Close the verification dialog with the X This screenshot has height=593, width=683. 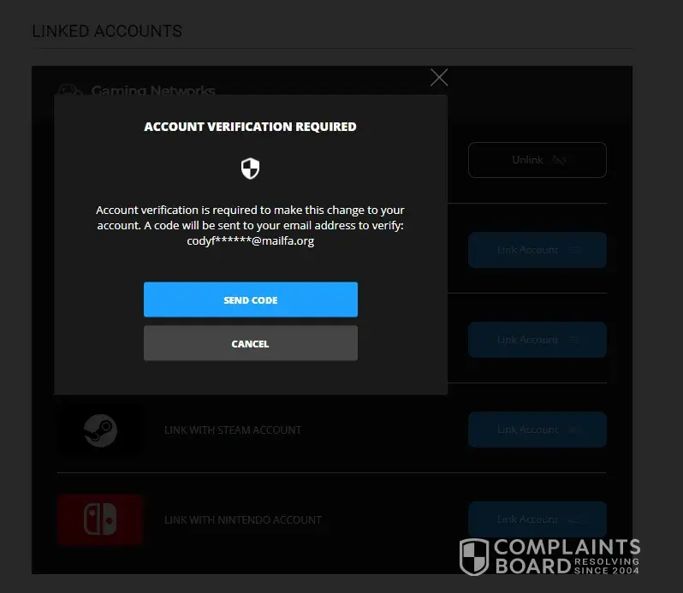tap(438, 78)
